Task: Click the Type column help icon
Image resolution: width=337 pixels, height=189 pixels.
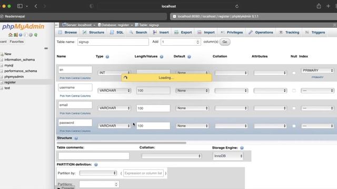Action: pos(107,57)
